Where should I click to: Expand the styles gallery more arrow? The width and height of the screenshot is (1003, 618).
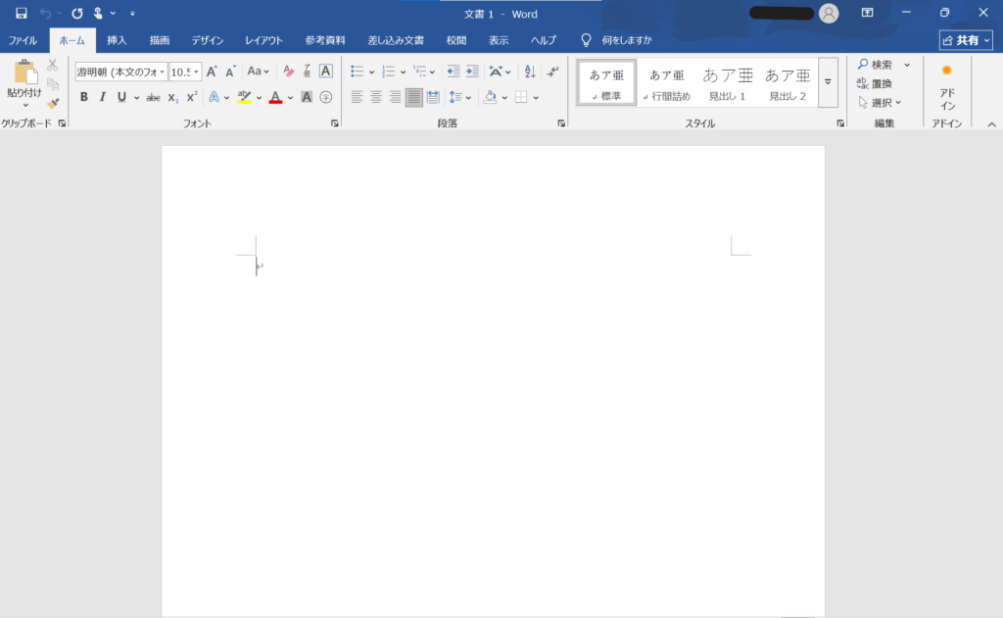(x=828, y=82)
